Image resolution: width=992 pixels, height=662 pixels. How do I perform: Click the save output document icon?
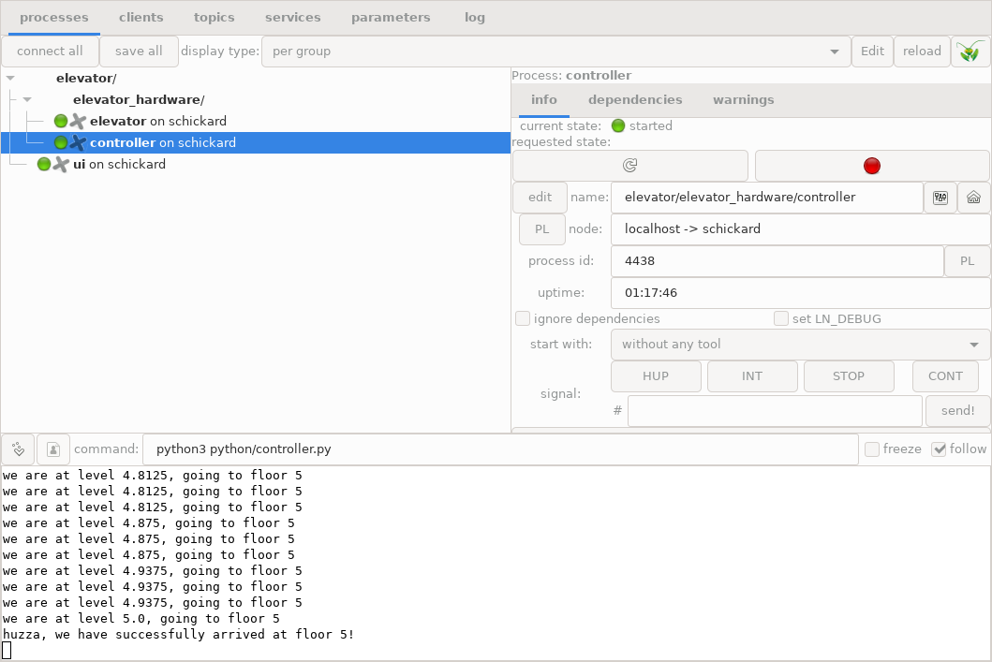[x=53, y=449]
